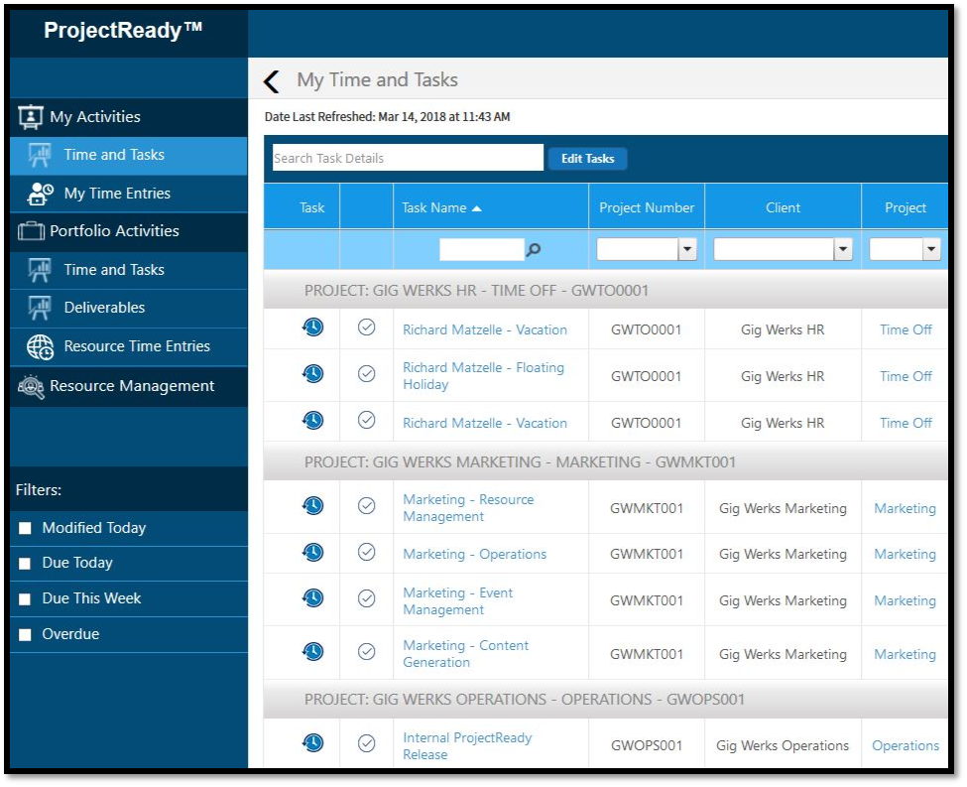Sort by the Client column header
The width and height of the screenshot is (967, 787).
783,208
